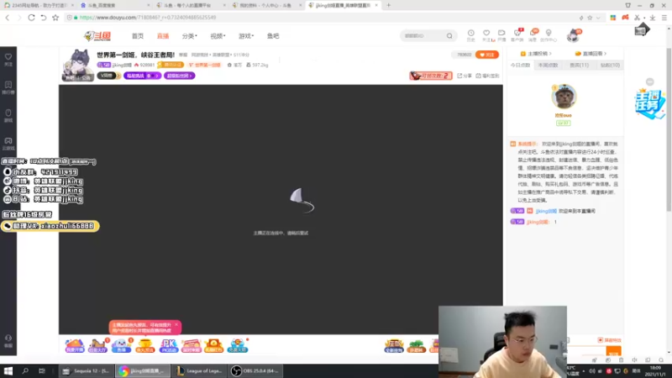The width and height of the screenshot is (672, 378).
Task: Open the purple 超级粉丝团 badge button
Action: pos(179,76)
